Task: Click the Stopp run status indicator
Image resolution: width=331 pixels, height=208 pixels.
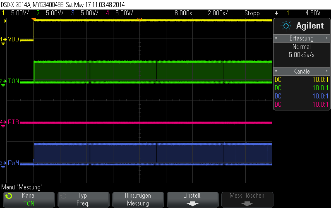Action: coord(252,13)
